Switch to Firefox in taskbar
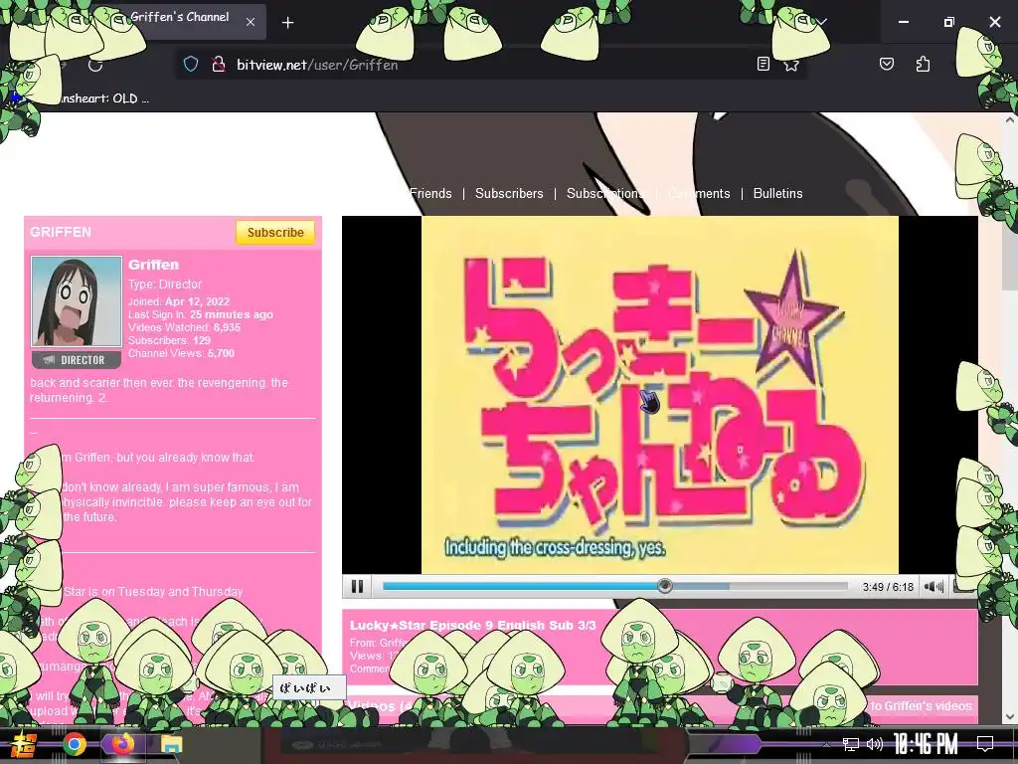 click(x=122, y=744)
